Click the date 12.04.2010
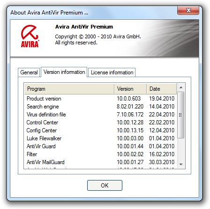The width and height of the screenshot is (210, 209). (162, 130)
